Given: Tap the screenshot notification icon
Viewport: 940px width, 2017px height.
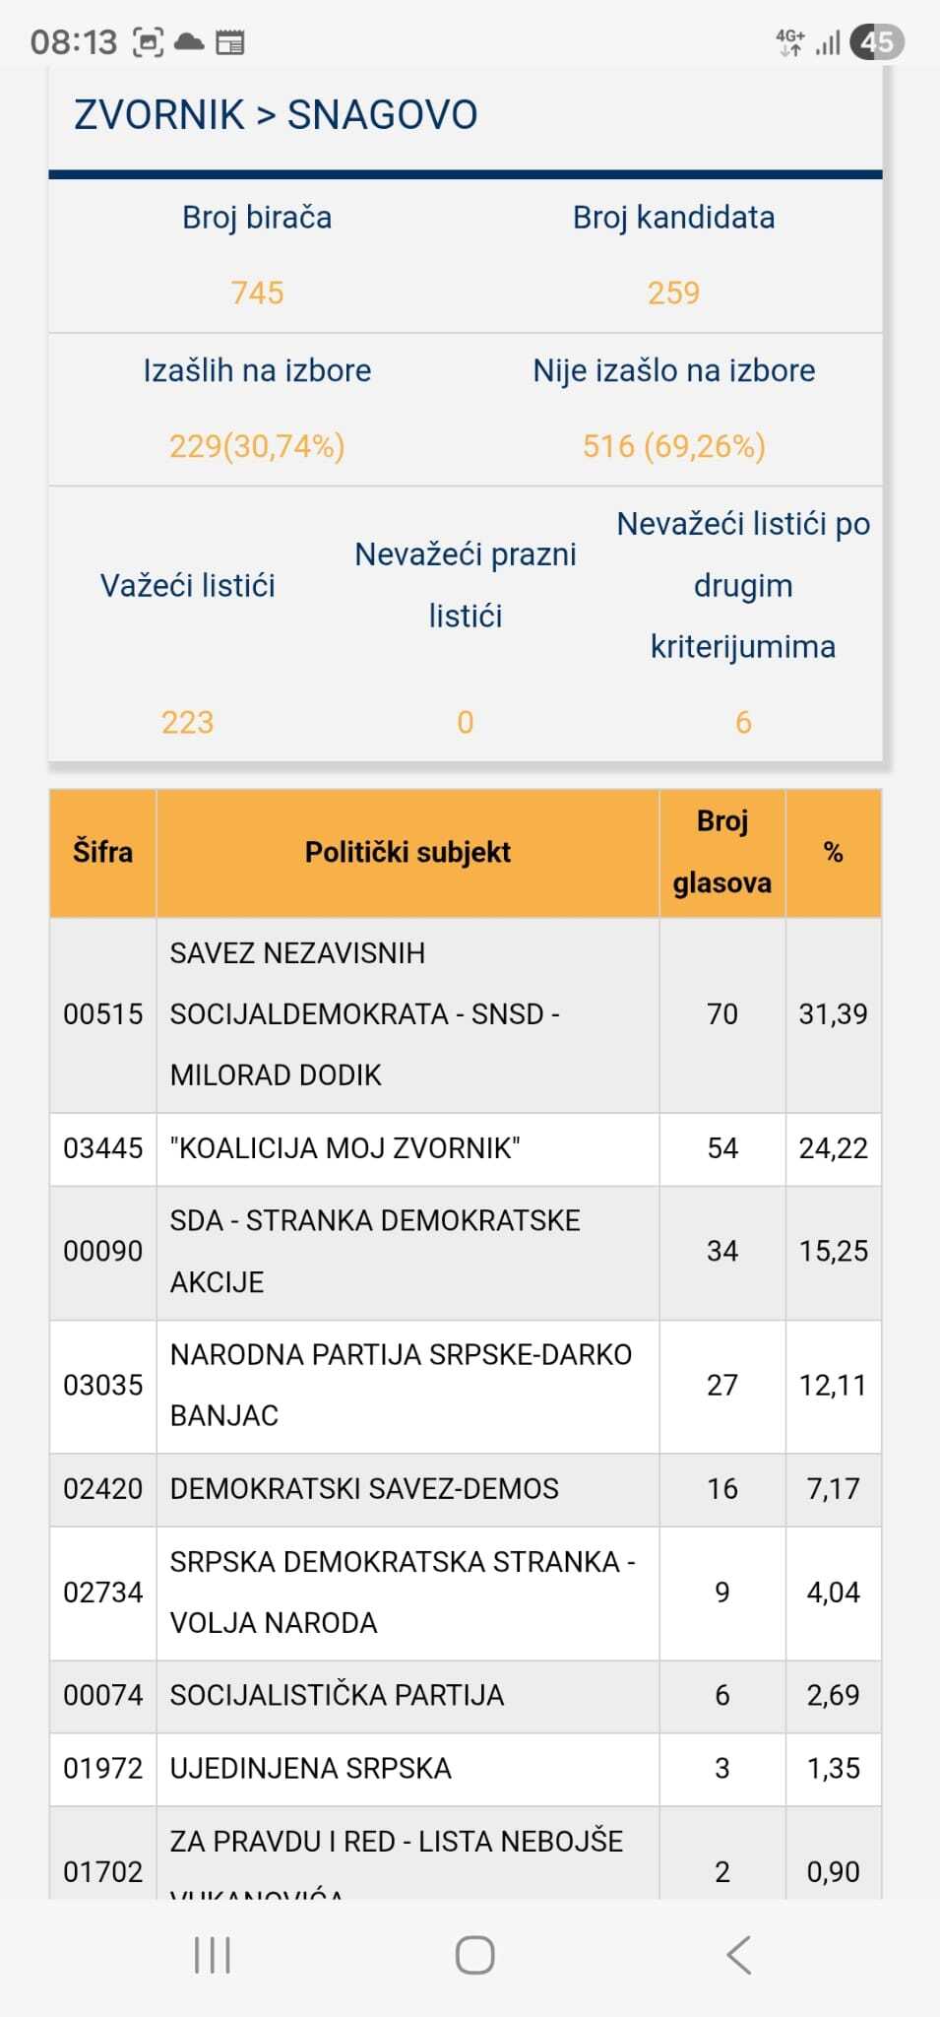Looking at the screenshot, I should coord(148,42).
